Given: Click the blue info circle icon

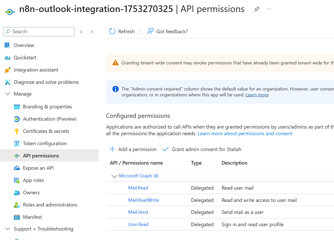Looking at the screenshot, I should (x=116, y=89).
